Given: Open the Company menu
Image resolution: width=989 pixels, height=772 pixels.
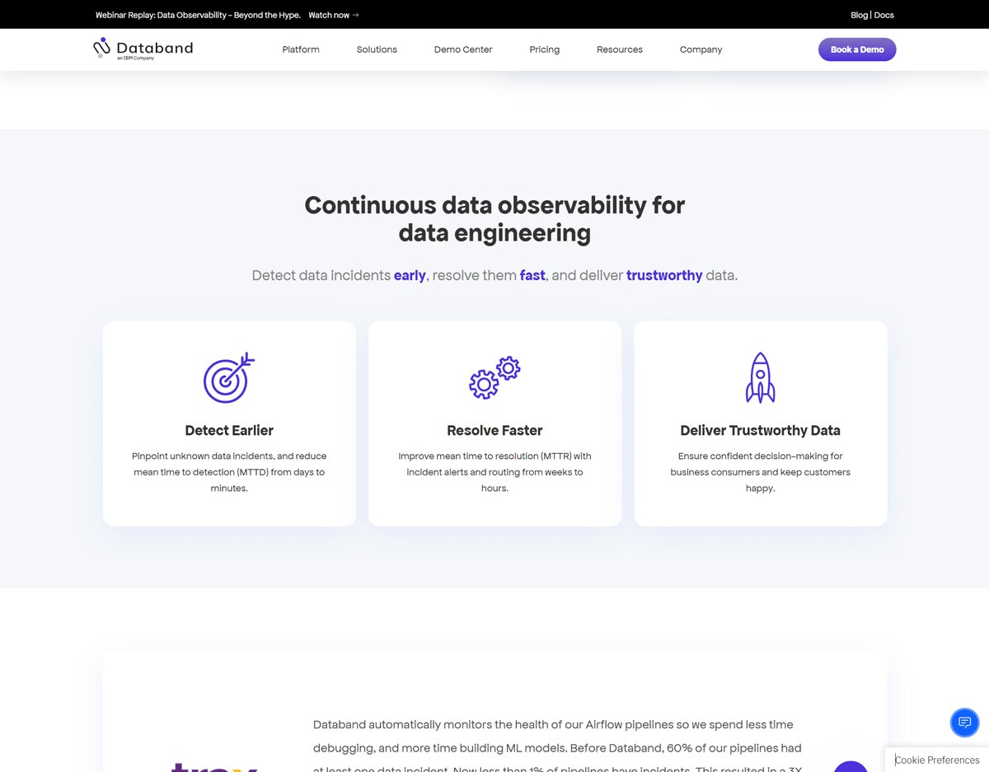Looking at the screenshot, I should (701, 49).
